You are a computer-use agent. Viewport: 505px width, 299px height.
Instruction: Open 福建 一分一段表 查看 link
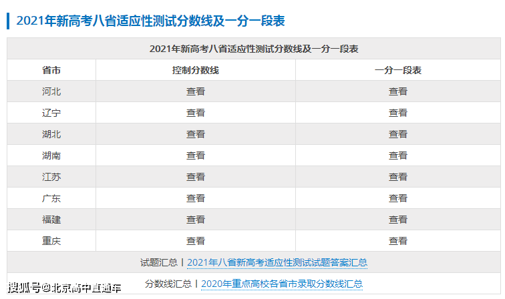(397, 220)
